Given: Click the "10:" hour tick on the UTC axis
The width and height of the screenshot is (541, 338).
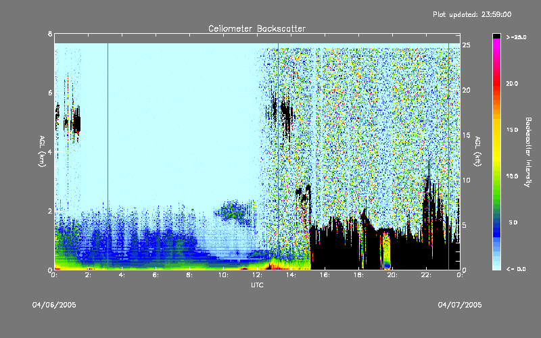Looking at the screenshot, I should (223, 275).
